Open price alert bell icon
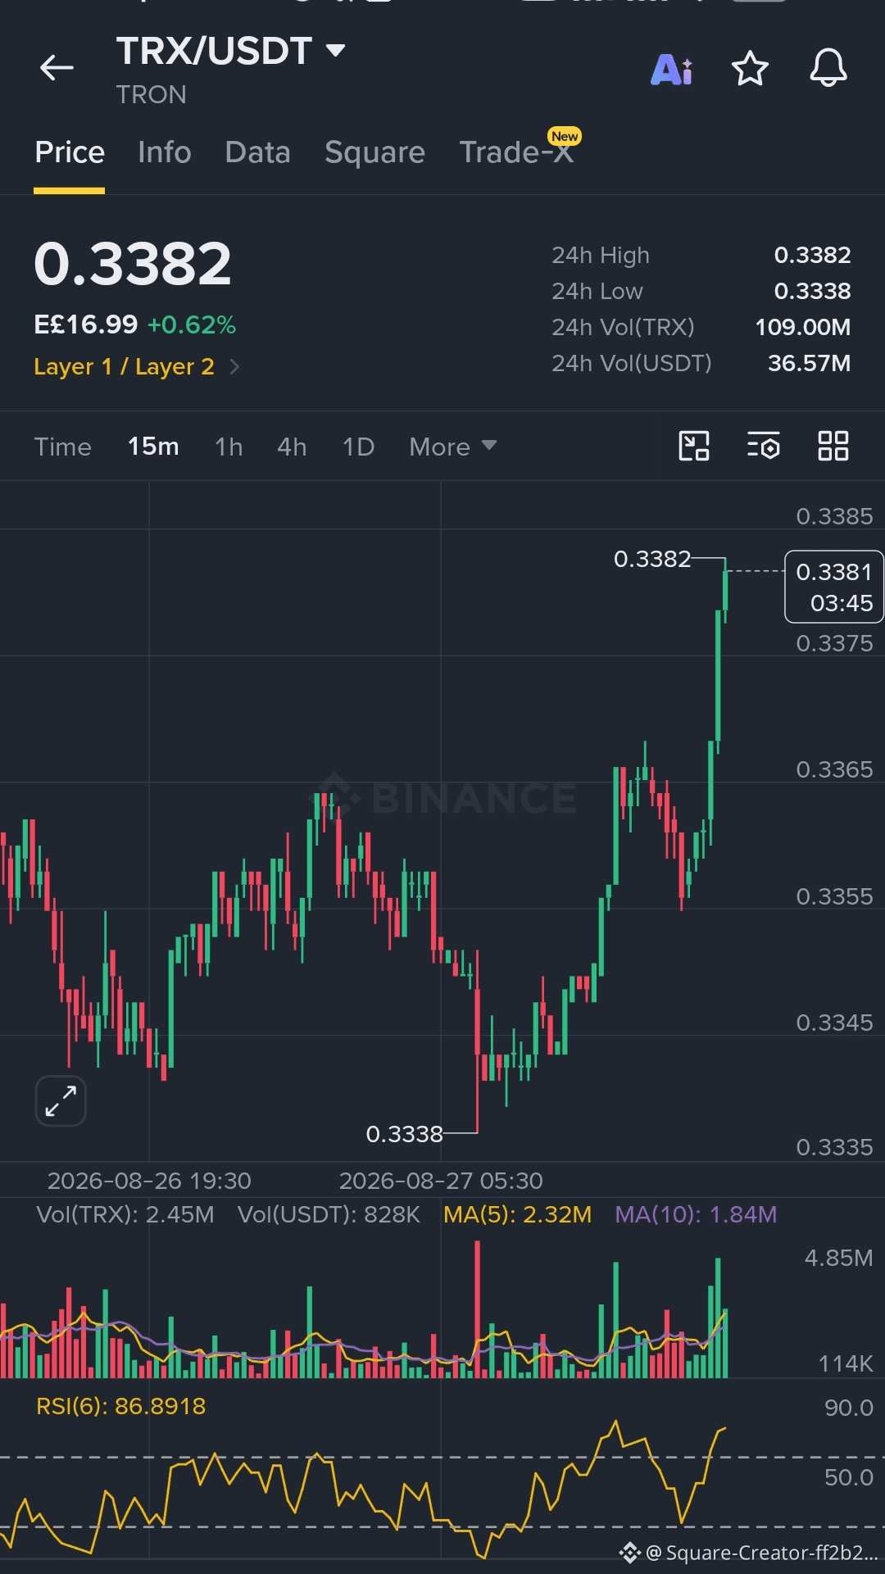 tap(828, 68)
